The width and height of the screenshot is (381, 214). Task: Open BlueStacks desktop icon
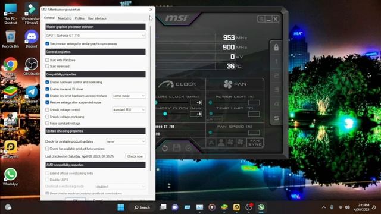click(10, 94)
